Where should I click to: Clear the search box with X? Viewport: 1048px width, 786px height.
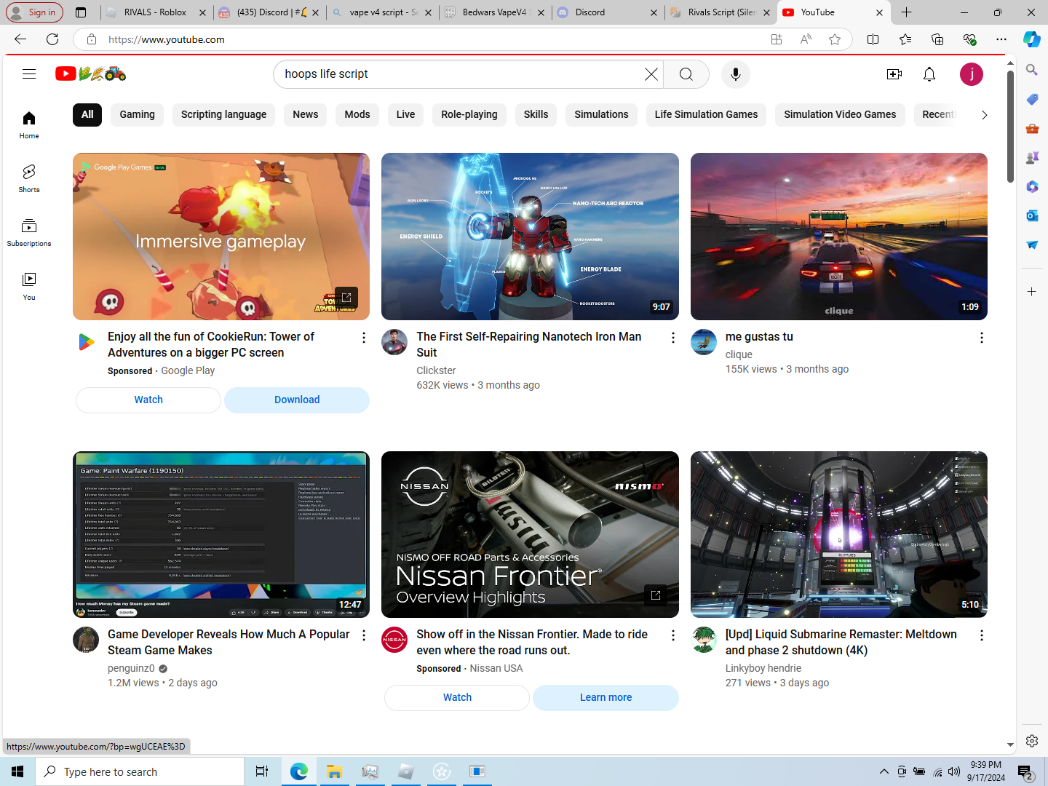point(651,74)
